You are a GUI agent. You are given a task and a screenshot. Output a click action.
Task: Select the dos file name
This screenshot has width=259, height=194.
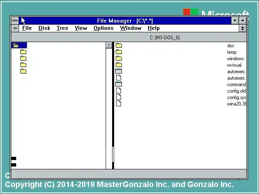[x=231, y=46]
